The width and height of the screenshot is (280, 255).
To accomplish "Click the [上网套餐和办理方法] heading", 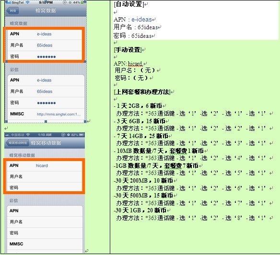I will [x=142, y=92].
